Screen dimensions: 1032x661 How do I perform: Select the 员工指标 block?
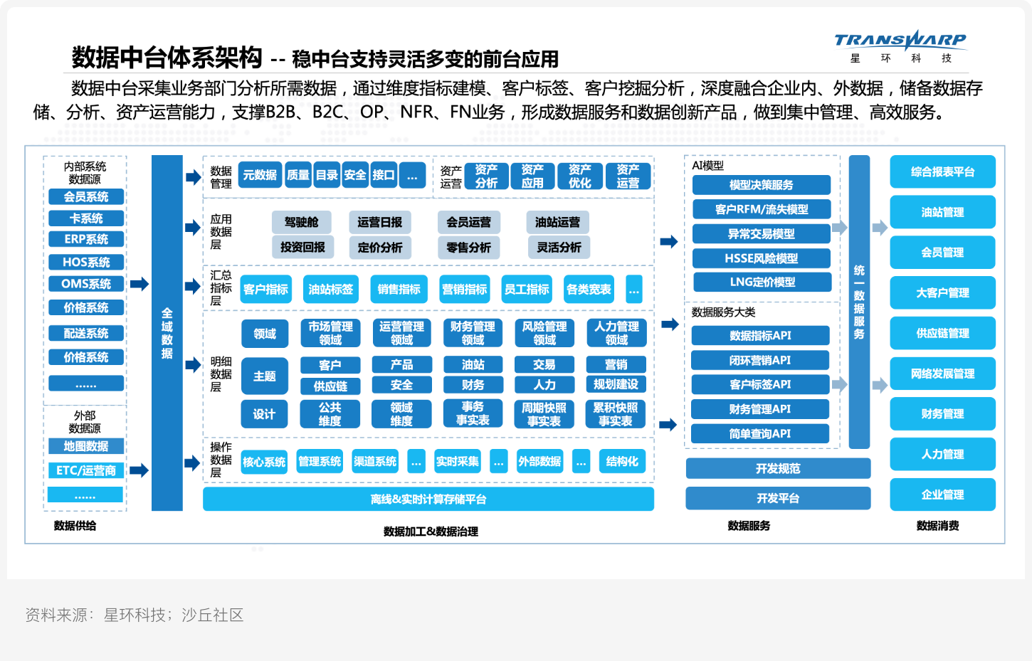coord(527,290)
